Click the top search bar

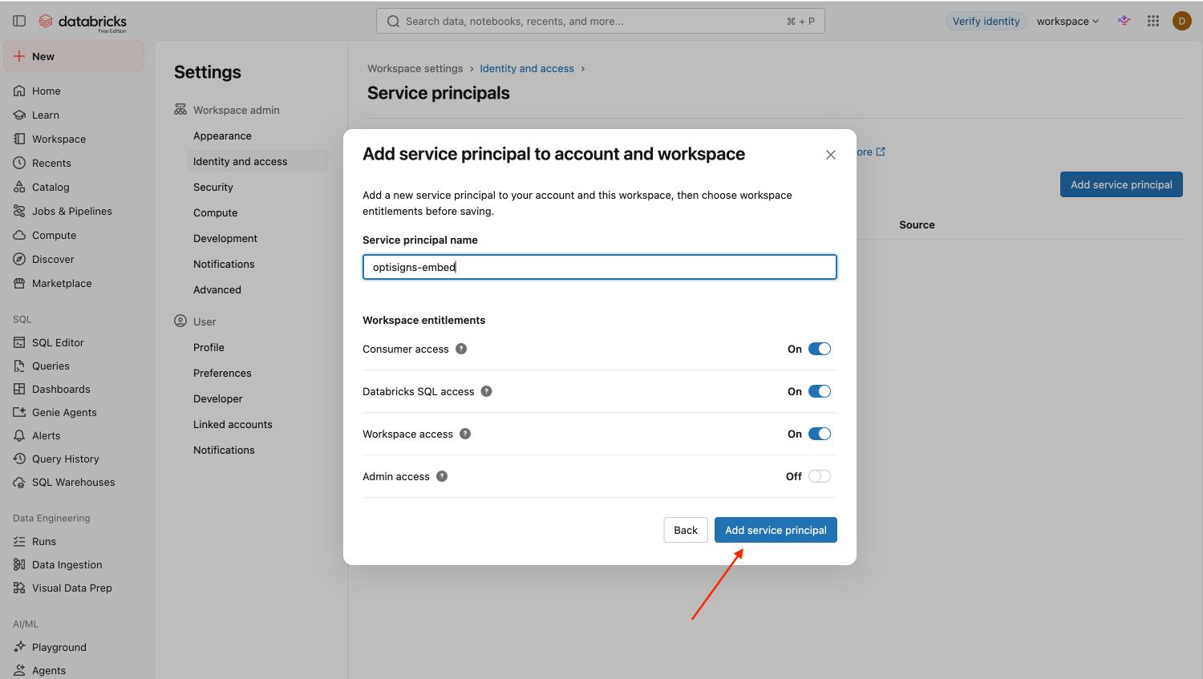(x=601, y=21)
